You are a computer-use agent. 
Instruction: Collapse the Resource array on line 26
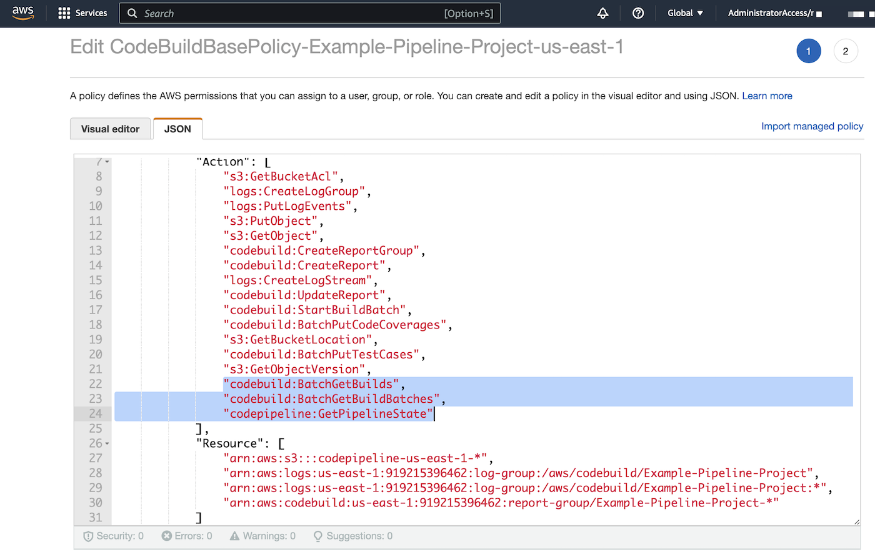coord(106,443)
